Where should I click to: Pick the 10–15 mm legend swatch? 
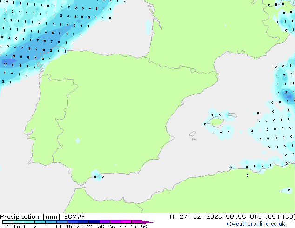(x=61, y=222)
